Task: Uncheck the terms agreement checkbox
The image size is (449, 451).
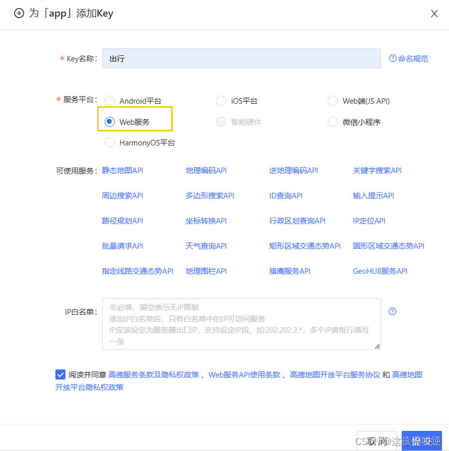Action: [x=60, y=374]
